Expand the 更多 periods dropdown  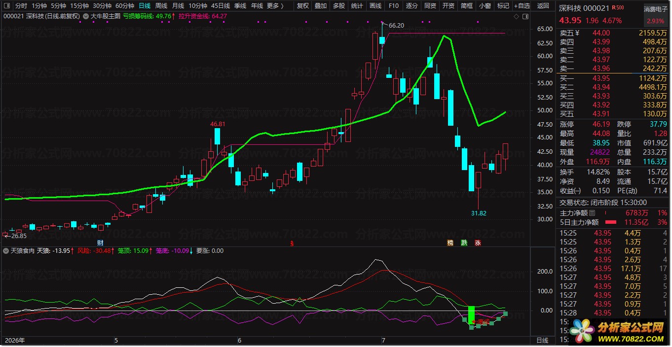tap(275, 6)
